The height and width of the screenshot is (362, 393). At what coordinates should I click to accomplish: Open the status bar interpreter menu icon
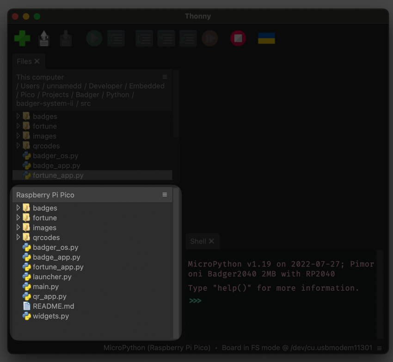380,348
